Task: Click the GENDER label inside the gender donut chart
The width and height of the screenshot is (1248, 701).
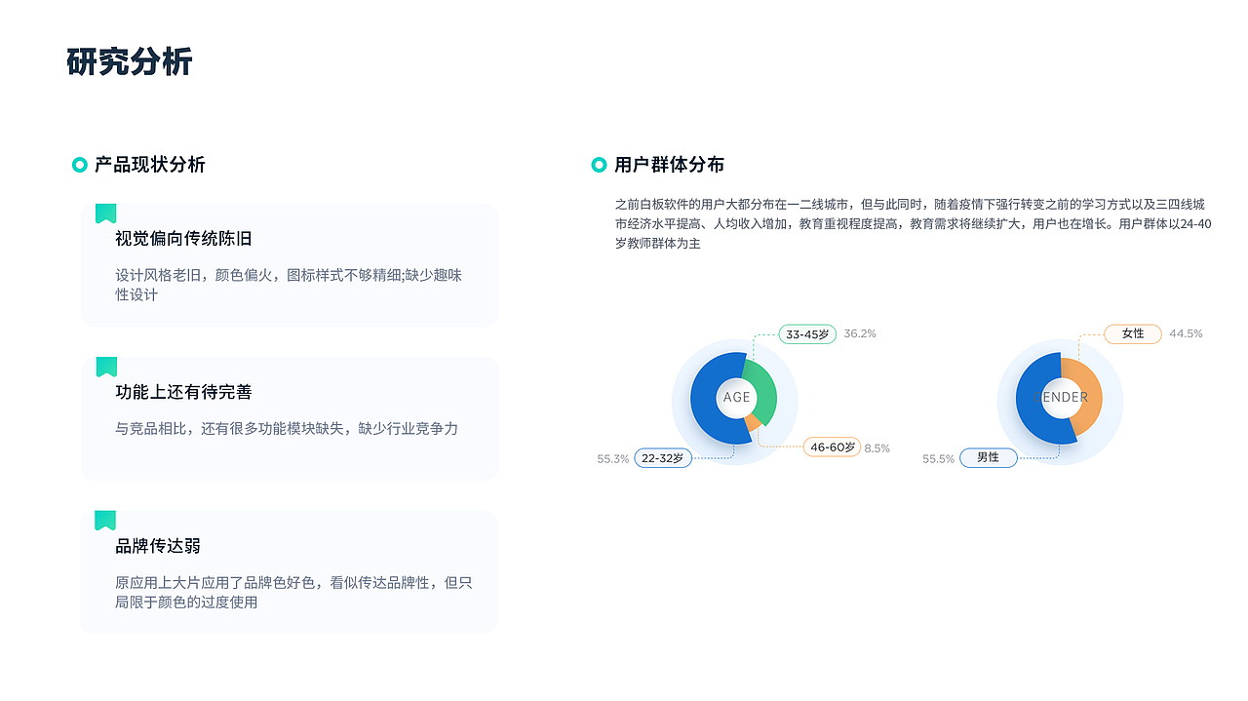Action: coord(1061,398)
